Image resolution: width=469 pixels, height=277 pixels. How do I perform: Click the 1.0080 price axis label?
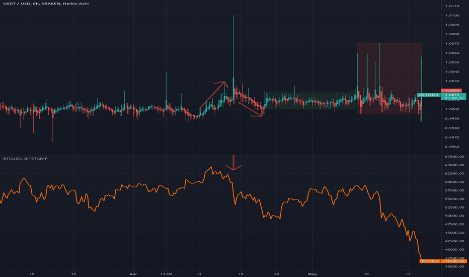(x=452, y=34)
